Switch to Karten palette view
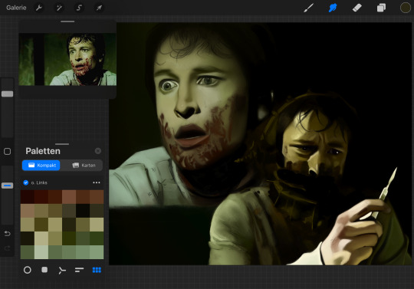The width and height of the screenshot is (414, 289). tap(84, 166)
